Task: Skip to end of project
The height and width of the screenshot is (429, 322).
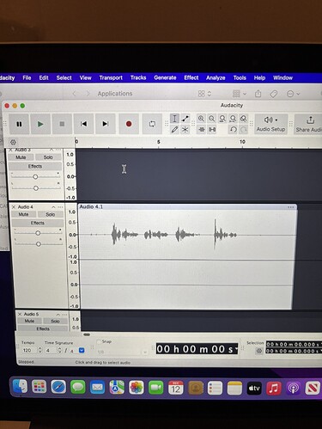Action: [x=105, y=124]
